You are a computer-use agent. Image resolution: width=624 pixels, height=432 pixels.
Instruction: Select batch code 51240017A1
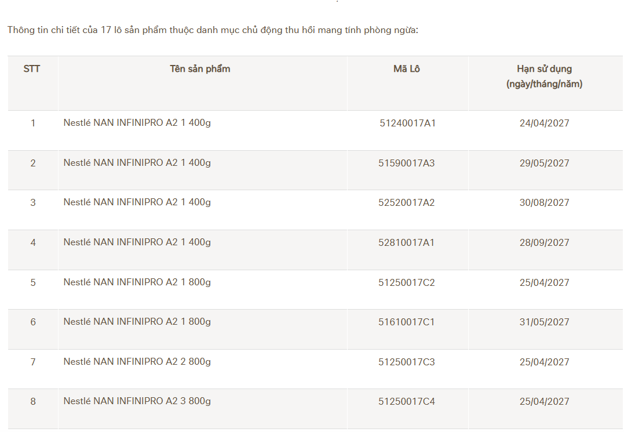point(407,124)
